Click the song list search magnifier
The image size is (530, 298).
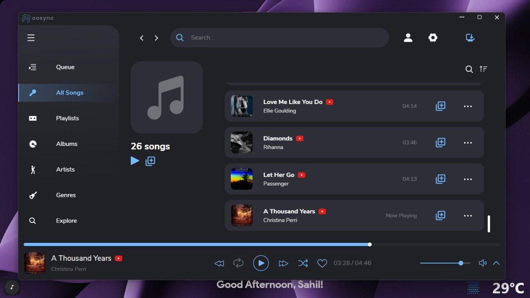click(x=469, y=69)
